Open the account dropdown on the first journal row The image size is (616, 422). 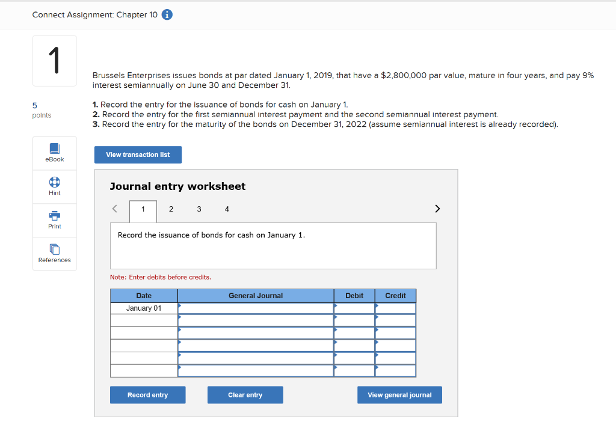tap(255, 308)
